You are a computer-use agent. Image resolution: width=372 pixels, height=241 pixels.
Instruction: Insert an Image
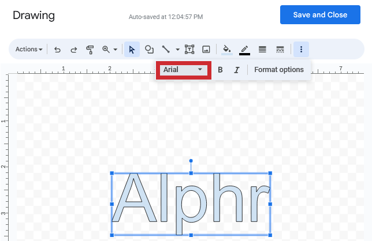click(x=206, y=49)
